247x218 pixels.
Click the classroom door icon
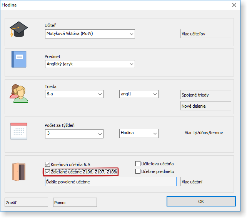(19, 171)
